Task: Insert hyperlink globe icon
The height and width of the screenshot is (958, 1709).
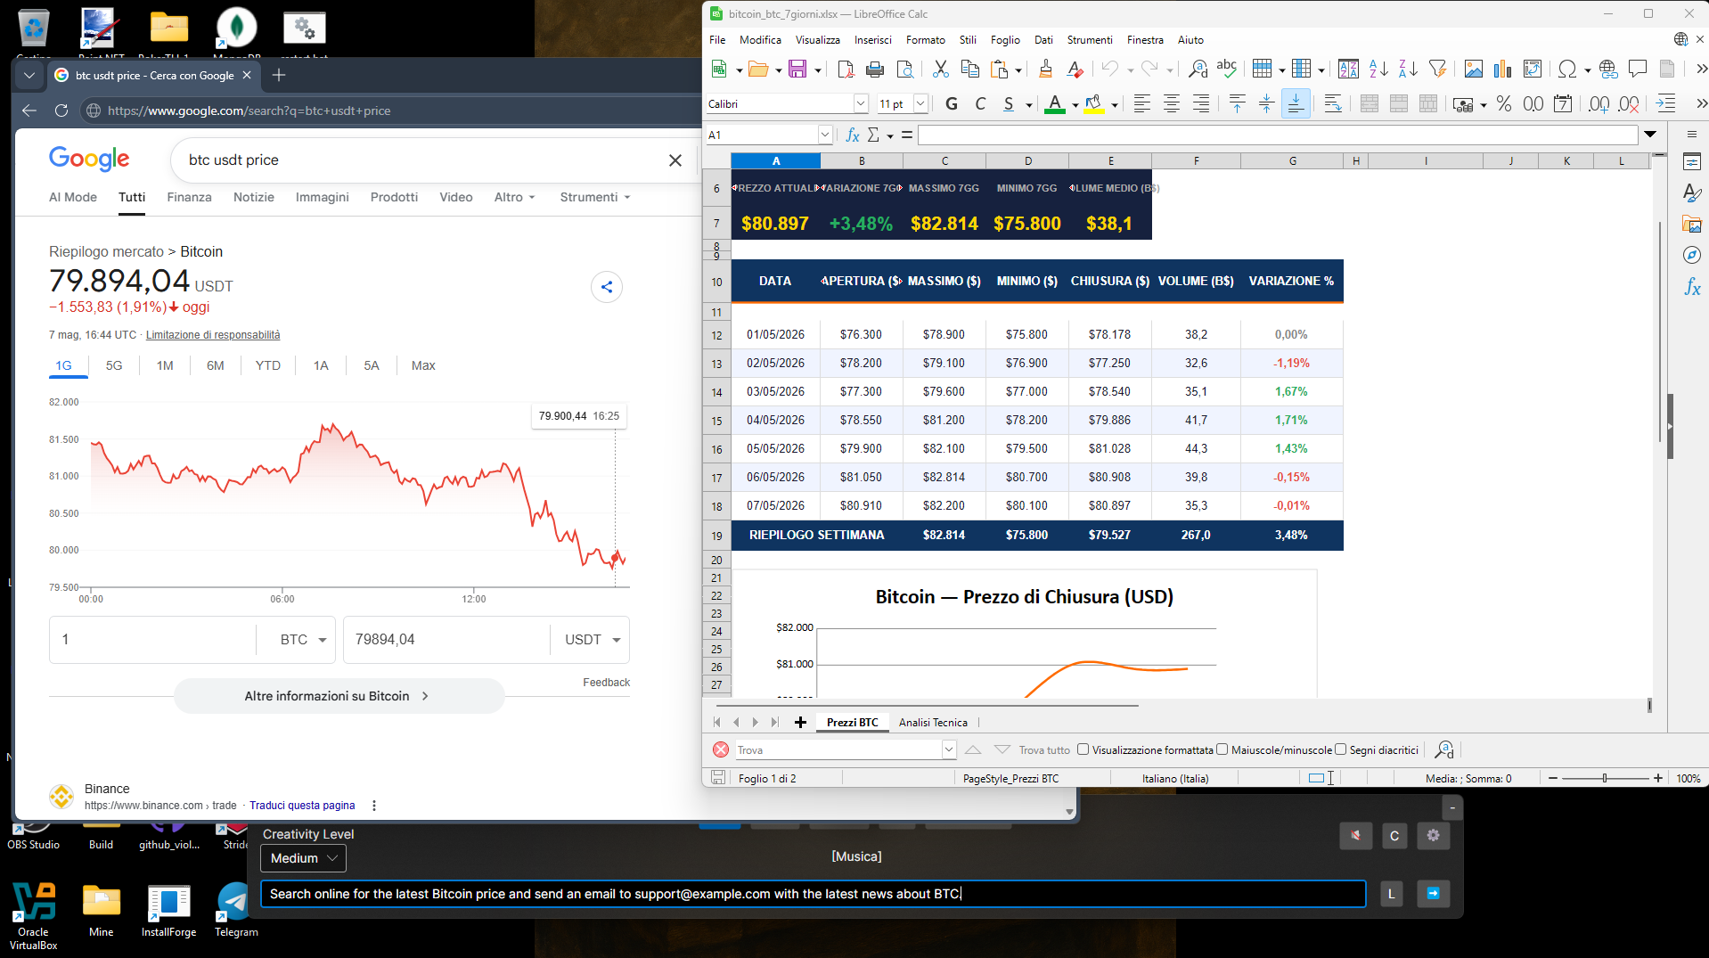Action: (1608, 69)
